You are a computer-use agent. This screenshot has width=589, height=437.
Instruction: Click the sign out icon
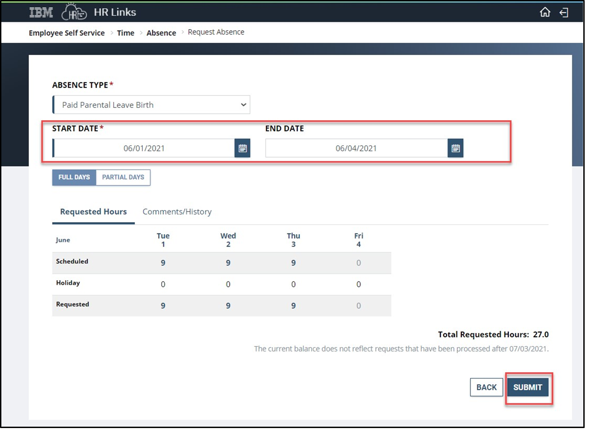pos(564,12)
